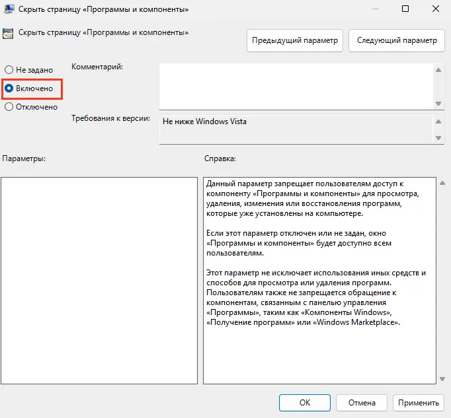Click the empty «Параметры» pane
Screen dimensions: 451x418
(99, 280)
